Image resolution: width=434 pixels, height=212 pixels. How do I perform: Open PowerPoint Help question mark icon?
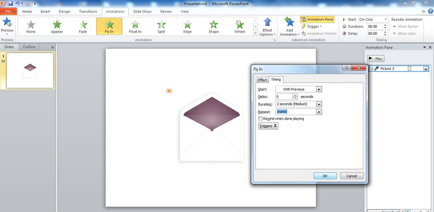[x=430, y=11]
